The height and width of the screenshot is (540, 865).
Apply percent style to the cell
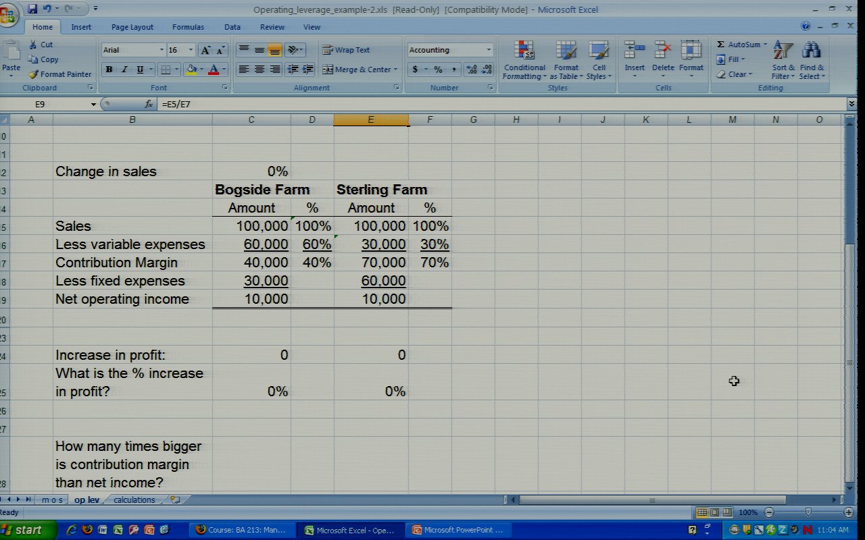tap(438, 70)
